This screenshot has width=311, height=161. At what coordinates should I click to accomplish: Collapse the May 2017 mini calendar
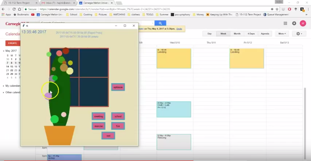click(4, 51)
